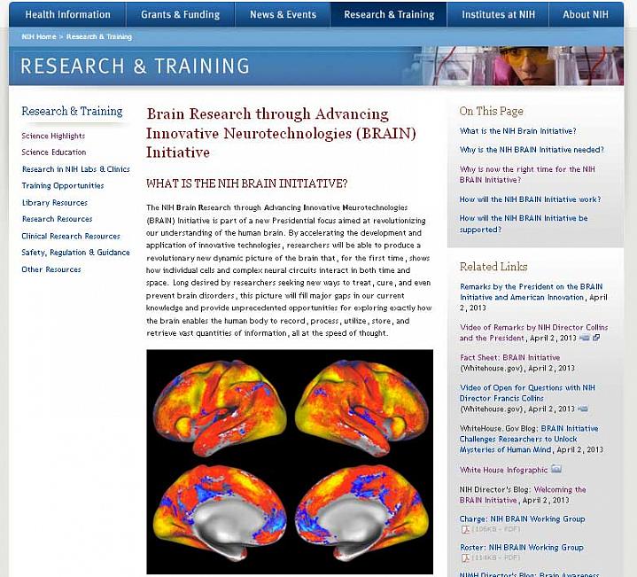Jump to Why is the NIH BRAIN Initiative needed?
The width and height of the screenshot is (637, 577).
pos(532,150)
